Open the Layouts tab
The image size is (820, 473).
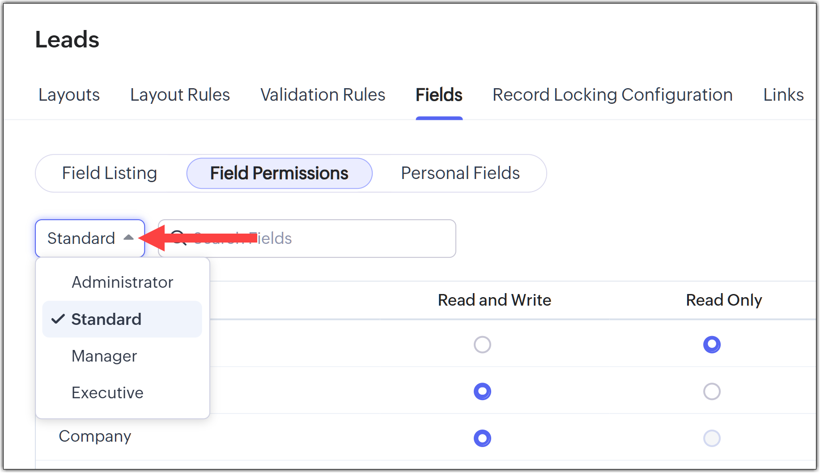69,95
